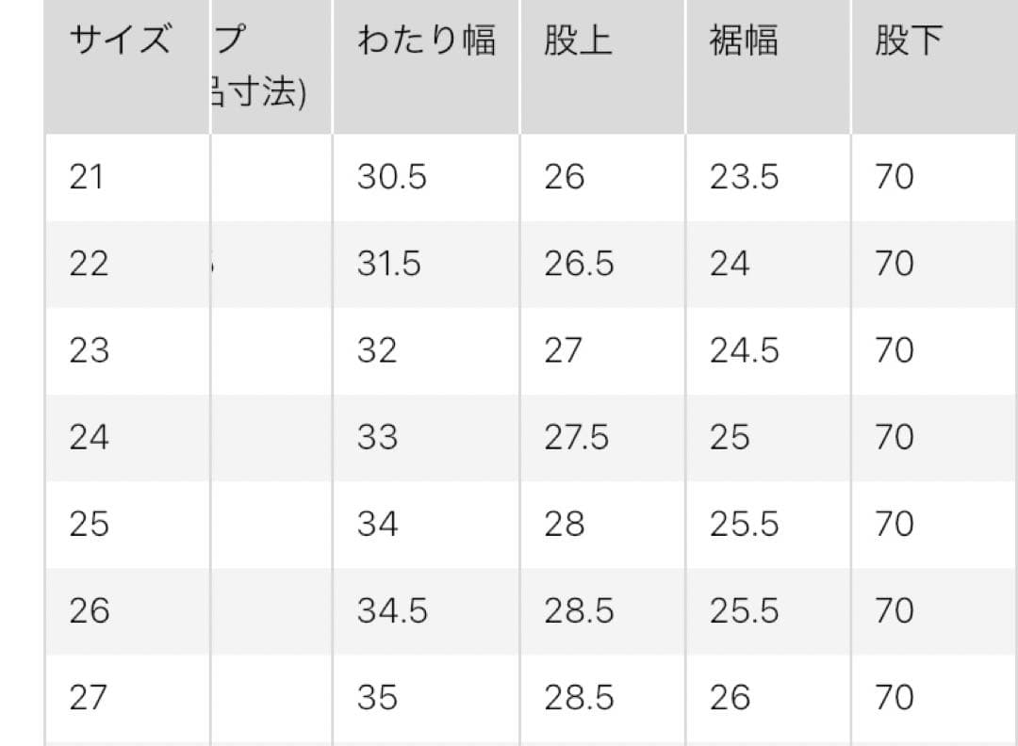Select the サイズ column header

tap(120, 40)
